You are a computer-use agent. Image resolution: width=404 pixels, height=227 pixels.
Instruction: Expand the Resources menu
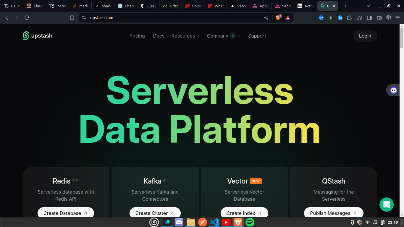185,36
